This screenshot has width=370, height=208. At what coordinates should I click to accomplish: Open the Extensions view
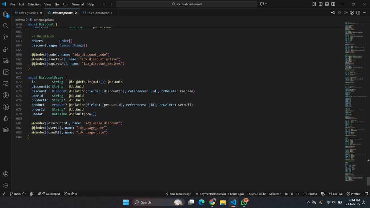coord(6,72)
